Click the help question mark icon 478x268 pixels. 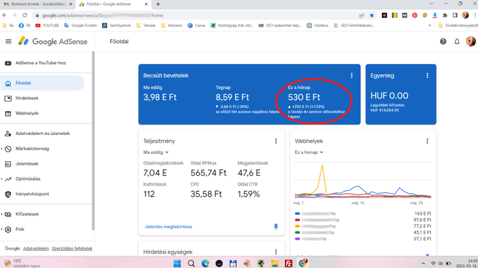click(x=443, y=42)
